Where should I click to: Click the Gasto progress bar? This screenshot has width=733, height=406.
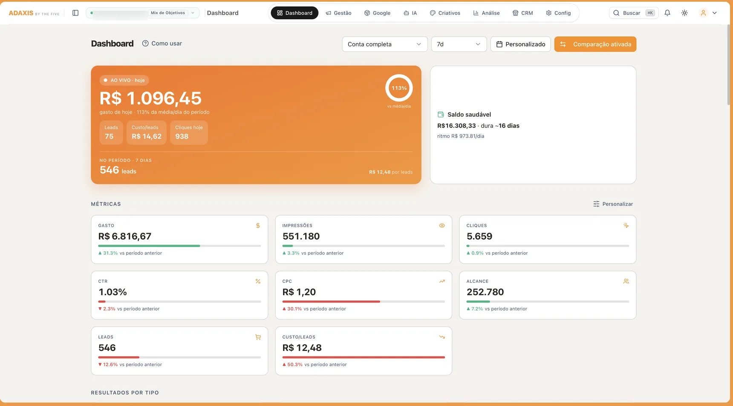[x=179, y=246]
